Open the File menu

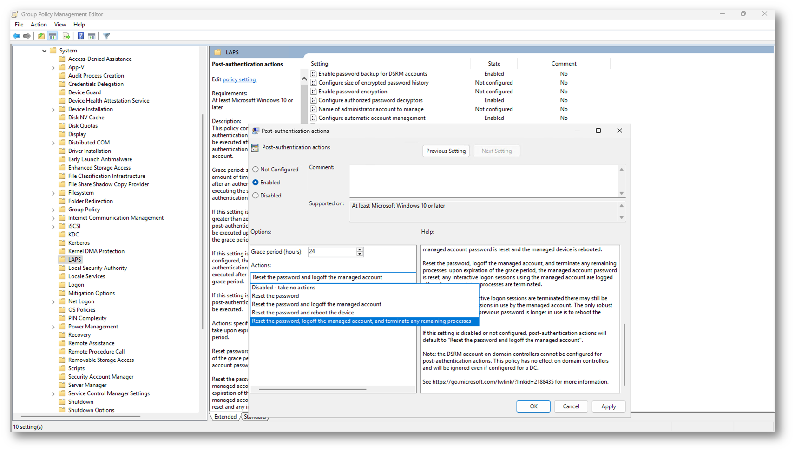[x=19, y=25]
